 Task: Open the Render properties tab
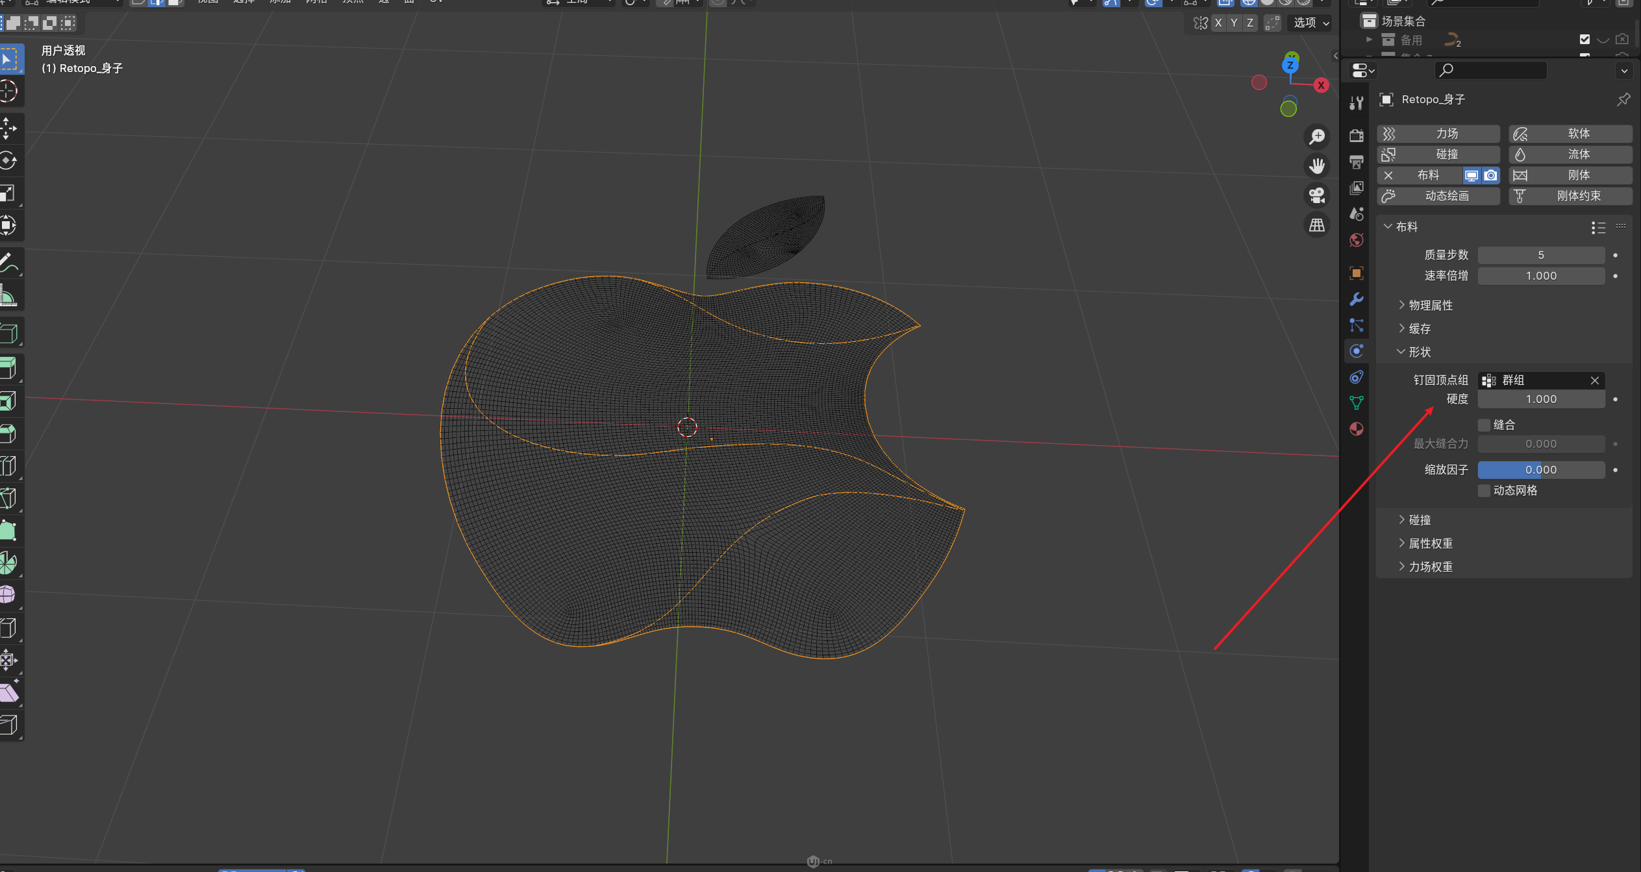coord(1357,135)
